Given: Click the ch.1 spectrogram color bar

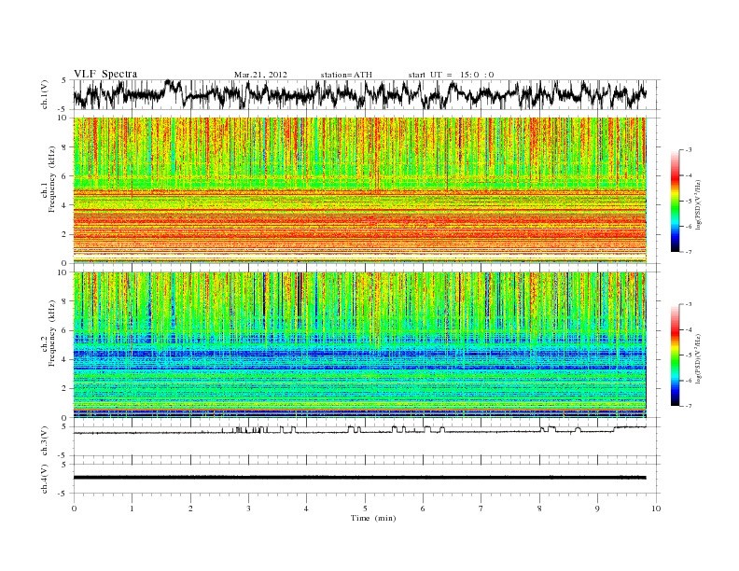Looking at the screenshot, I should pos(675,201).
